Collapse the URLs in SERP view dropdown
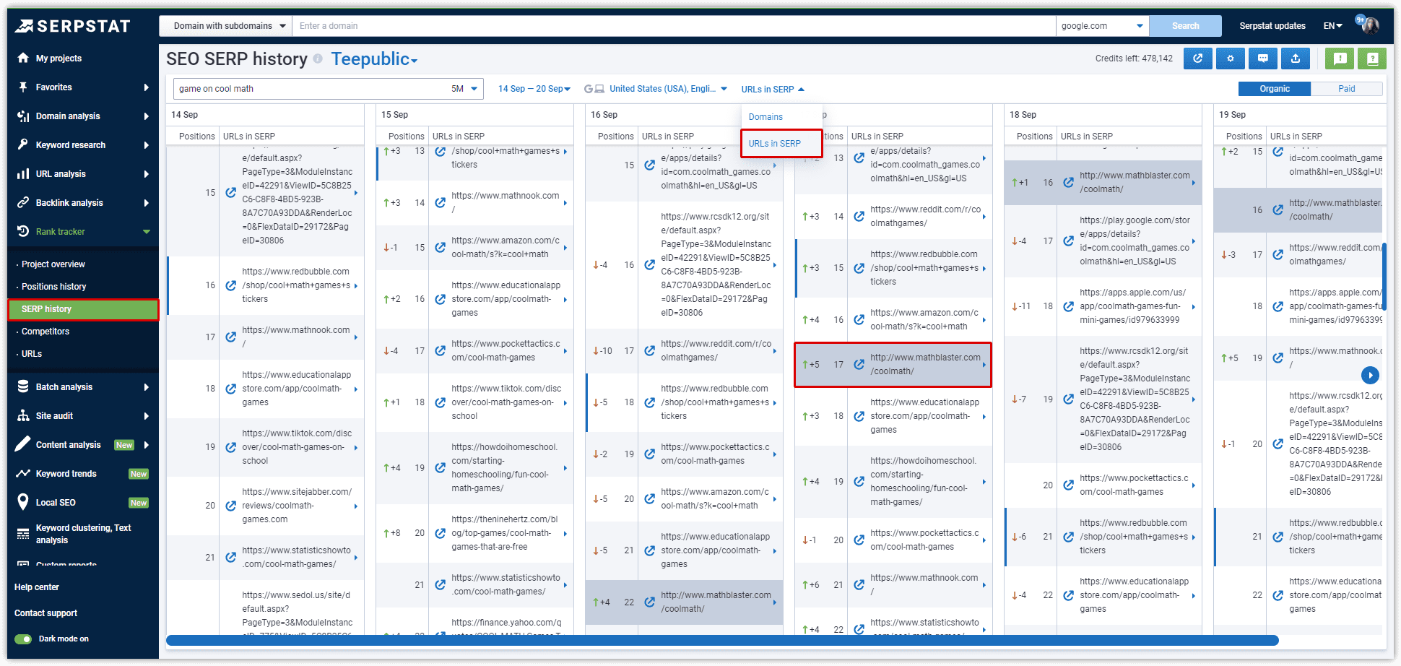 pos(772,89)
